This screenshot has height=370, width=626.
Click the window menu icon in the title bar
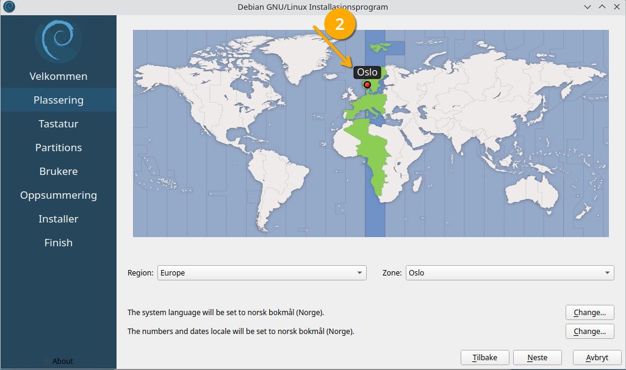[x=9, y=7]
